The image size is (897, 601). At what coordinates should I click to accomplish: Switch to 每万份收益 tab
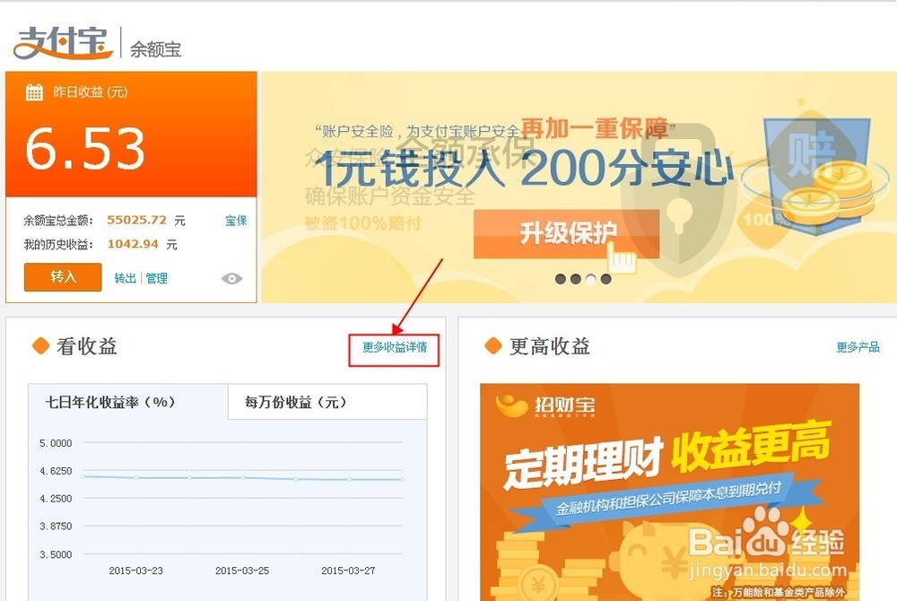[327, 402]
